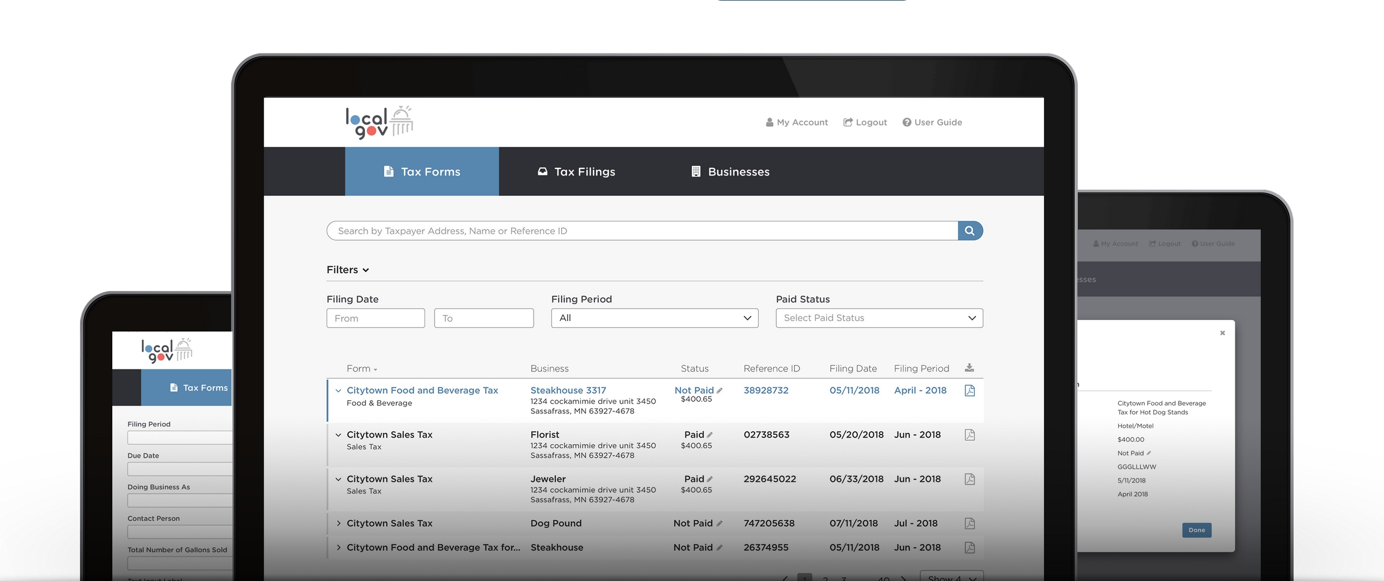Click the Done button in the modal
This screenshot has width=1384, height=581.
pyautogui.click(x=1196, y=530)
